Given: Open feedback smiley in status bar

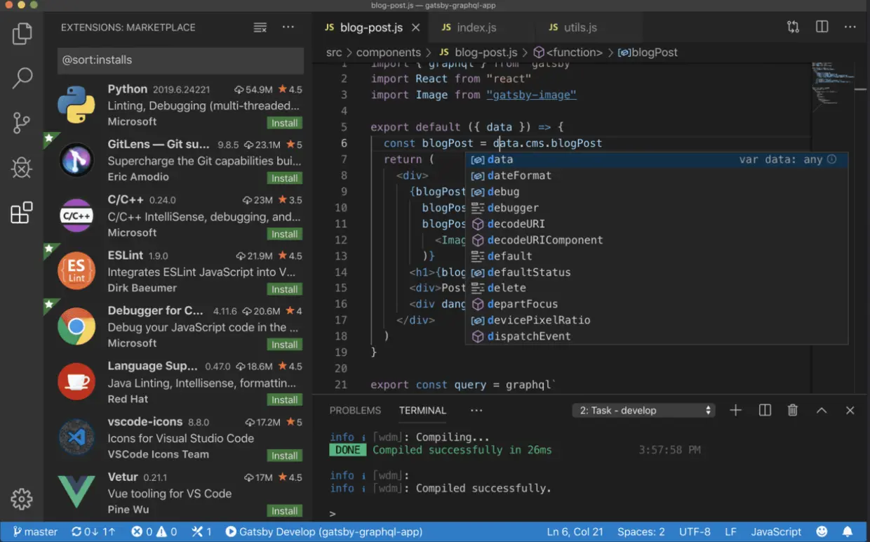Looking at the screenshot, I should [x=822, y=531].
